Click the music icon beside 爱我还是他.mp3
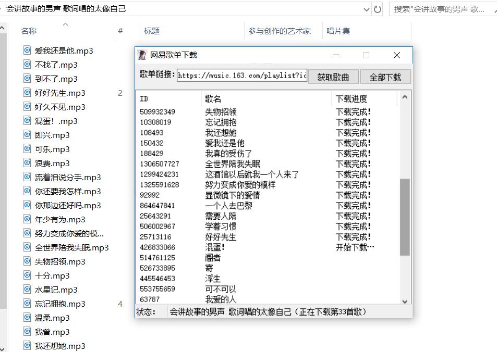This screenshot has height=352, width=497. click(x=27, y=50)
